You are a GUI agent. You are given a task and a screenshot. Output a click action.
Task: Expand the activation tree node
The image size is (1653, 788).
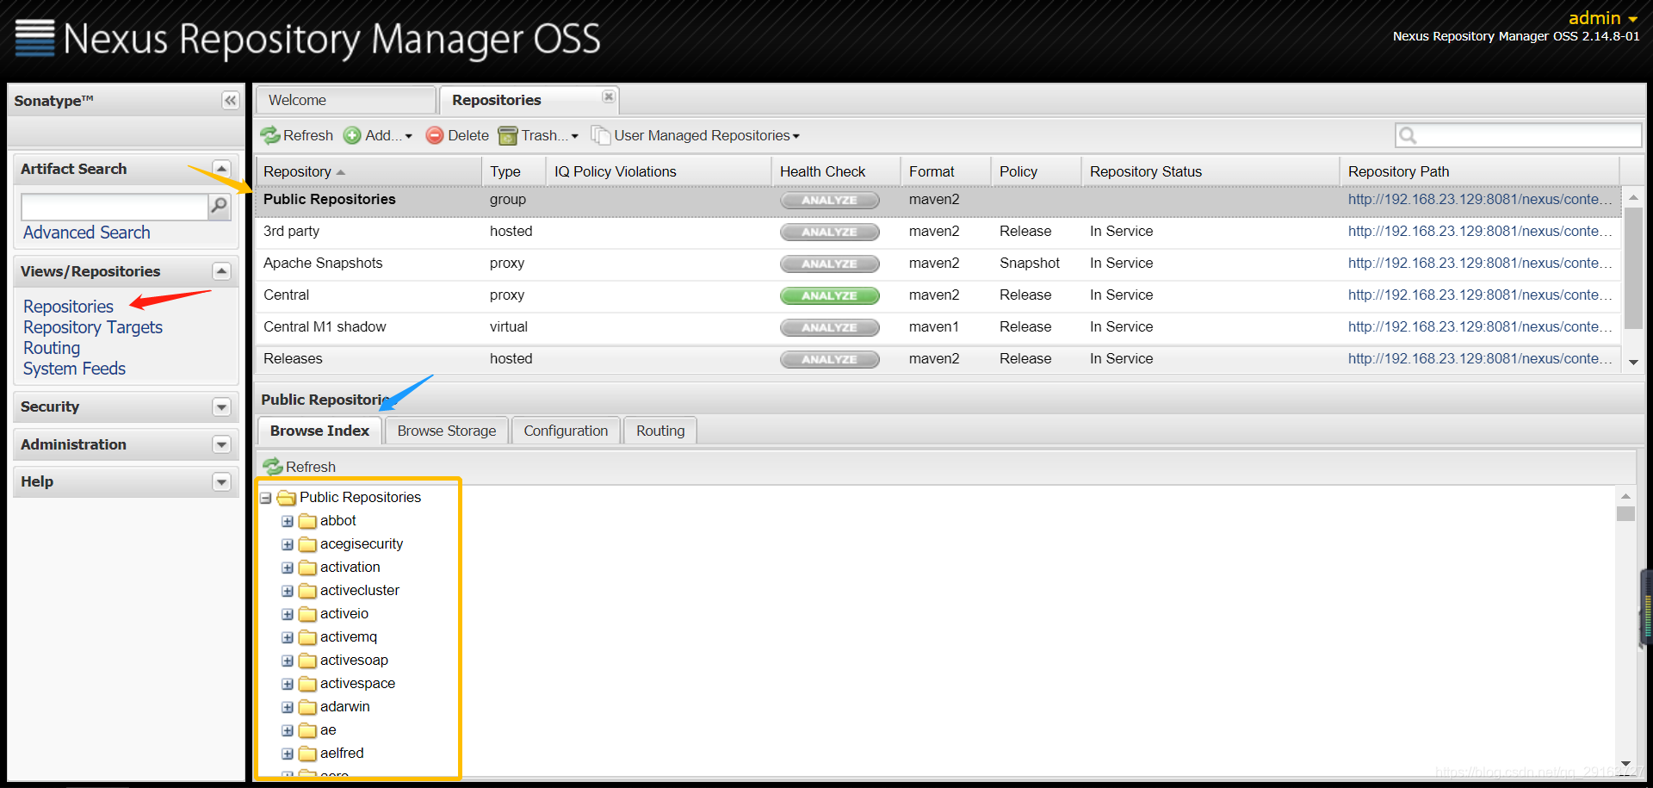[288, 568]
